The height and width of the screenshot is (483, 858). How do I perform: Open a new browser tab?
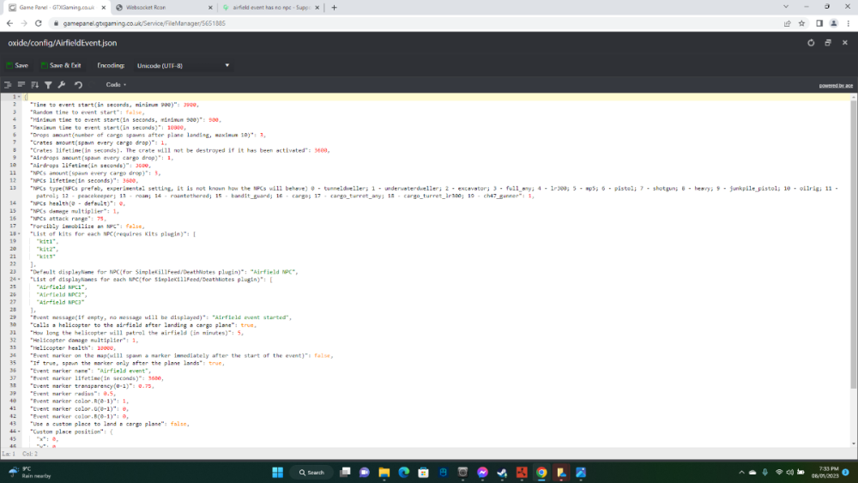click(334, 8)
